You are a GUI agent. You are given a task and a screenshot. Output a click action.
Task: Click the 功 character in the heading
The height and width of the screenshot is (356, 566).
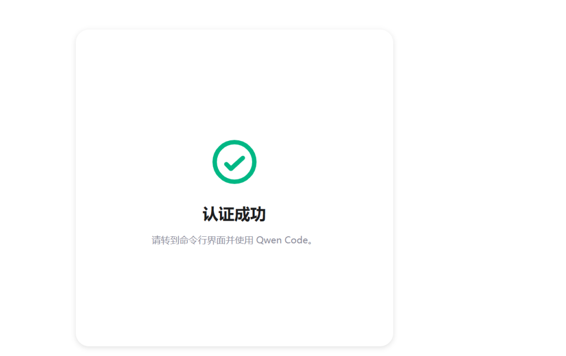click(x=258, y=214)
